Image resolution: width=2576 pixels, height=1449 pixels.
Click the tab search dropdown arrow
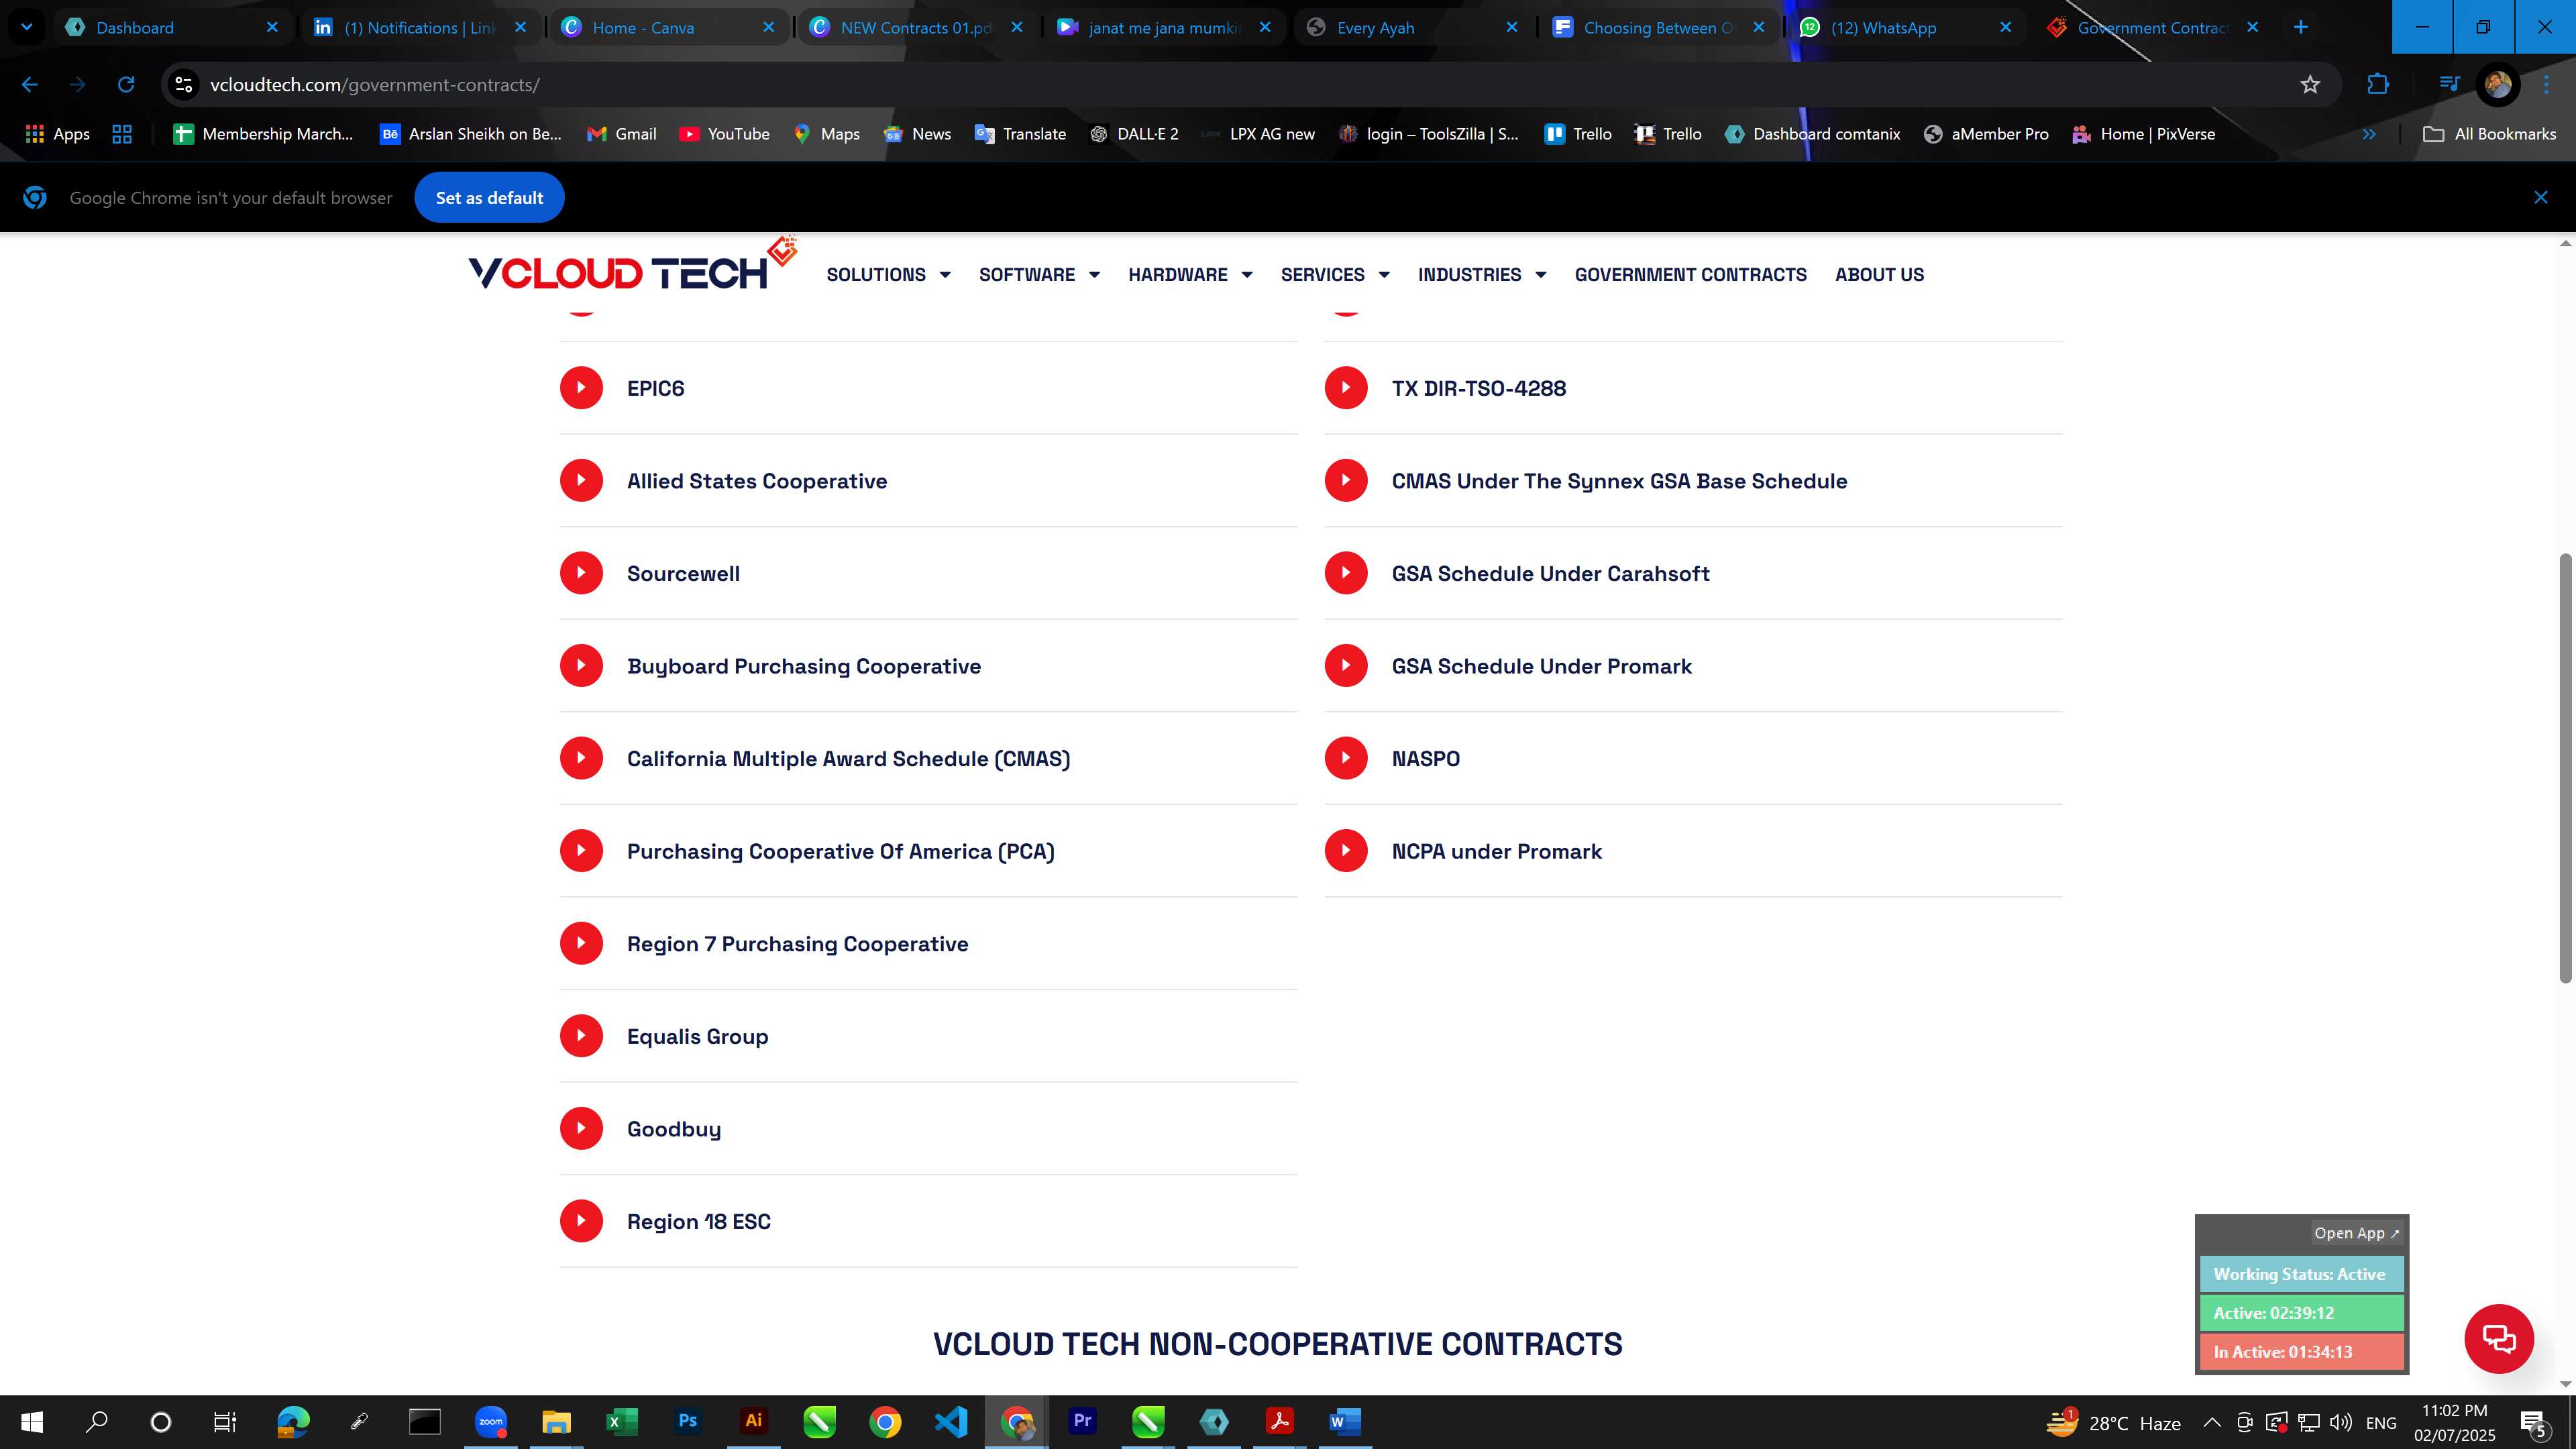27,27
